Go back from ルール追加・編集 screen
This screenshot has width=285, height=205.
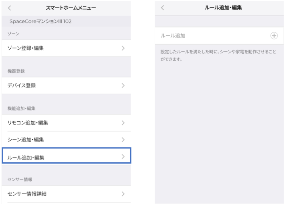[163, 8]
